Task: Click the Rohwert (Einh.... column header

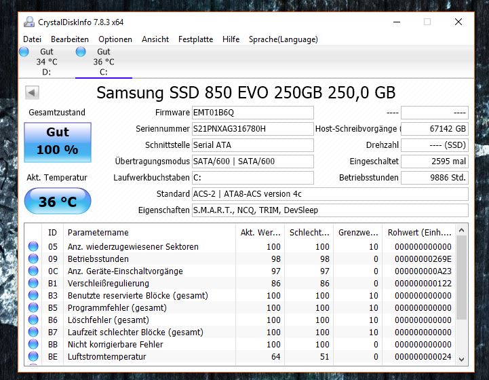Action: click(419, 233)
